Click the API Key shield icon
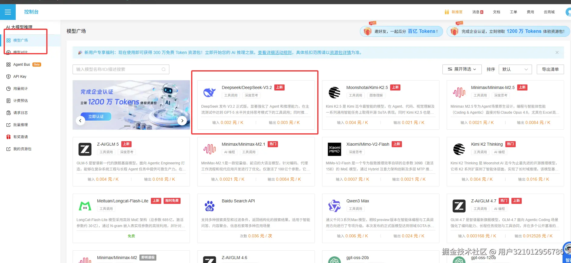Image resolution: width=571 pixels, height=263 pixels. (x=8, y=77)
